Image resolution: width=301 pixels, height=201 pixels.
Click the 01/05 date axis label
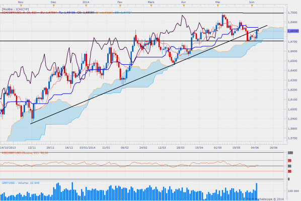[217, 148]
